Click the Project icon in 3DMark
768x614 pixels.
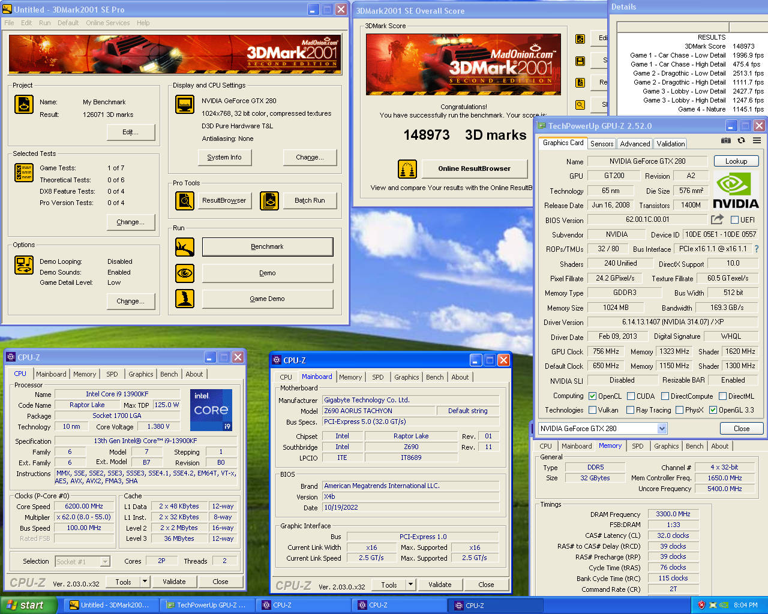23,104
